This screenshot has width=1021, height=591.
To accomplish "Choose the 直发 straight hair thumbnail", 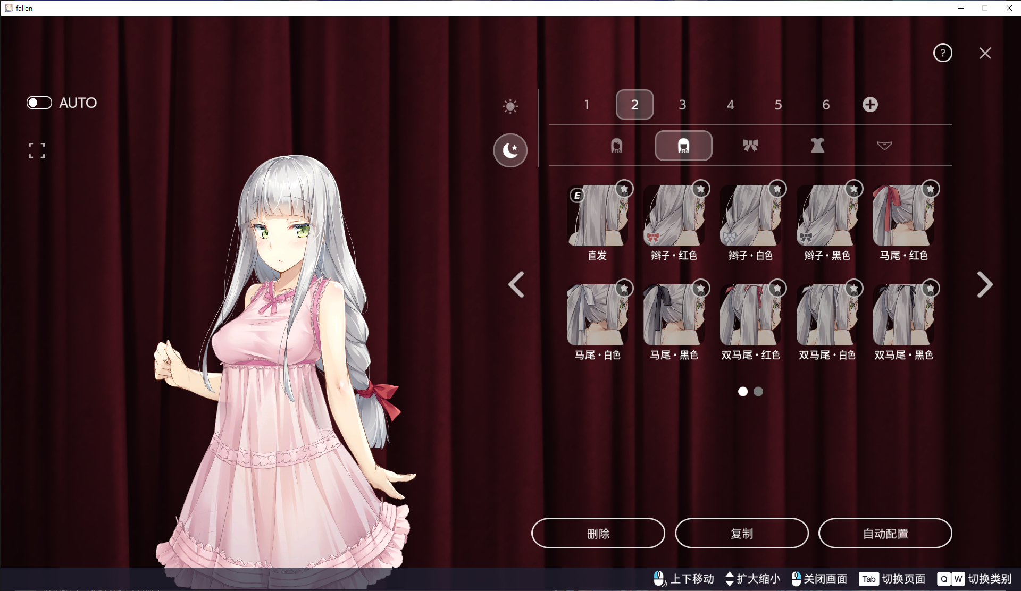I will click(x=597, y=215).
